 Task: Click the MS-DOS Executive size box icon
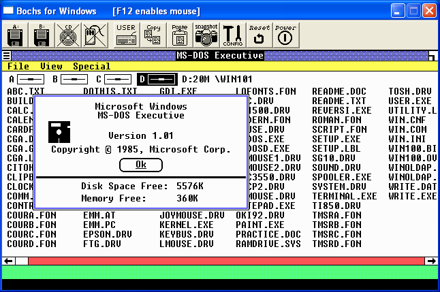click(x=433, y=56)
